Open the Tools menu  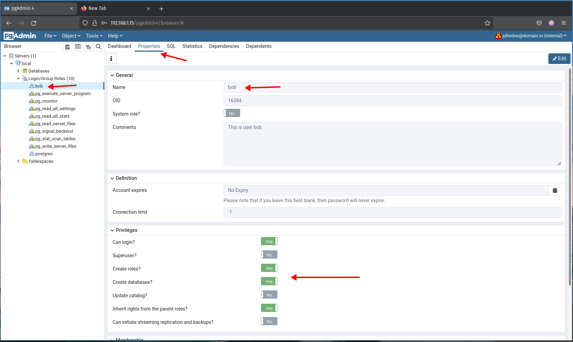click(94, 36)
